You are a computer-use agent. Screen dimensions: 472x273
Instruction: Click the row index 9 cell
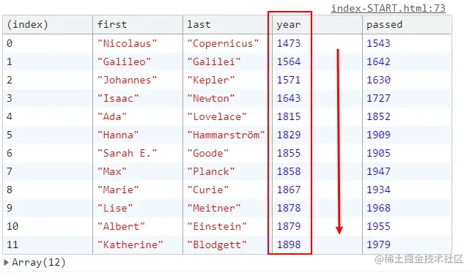coord(48,208)
